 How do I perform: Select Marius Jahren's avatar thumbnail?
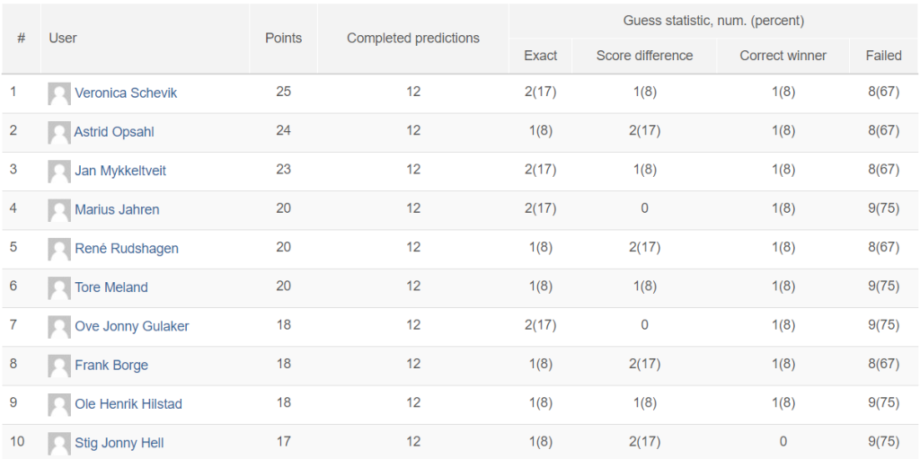coord(59,210)
